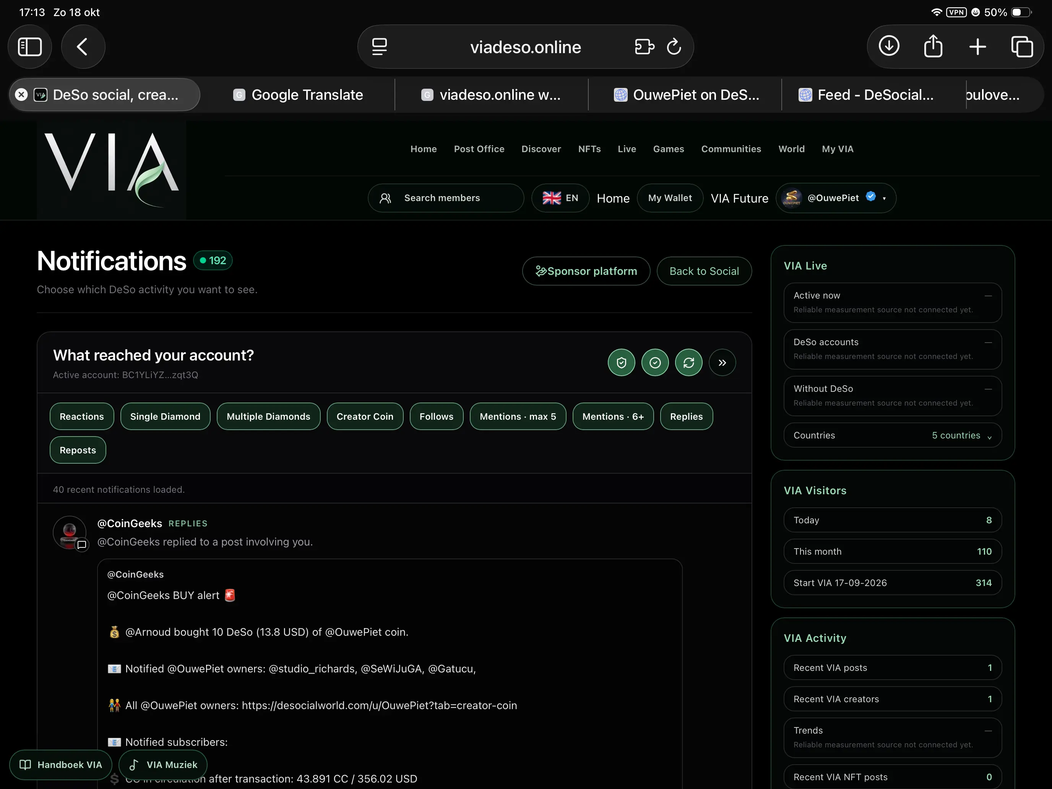Expand the Countries list
This screenshot has height=789, width=1052.
click(893, 435)
